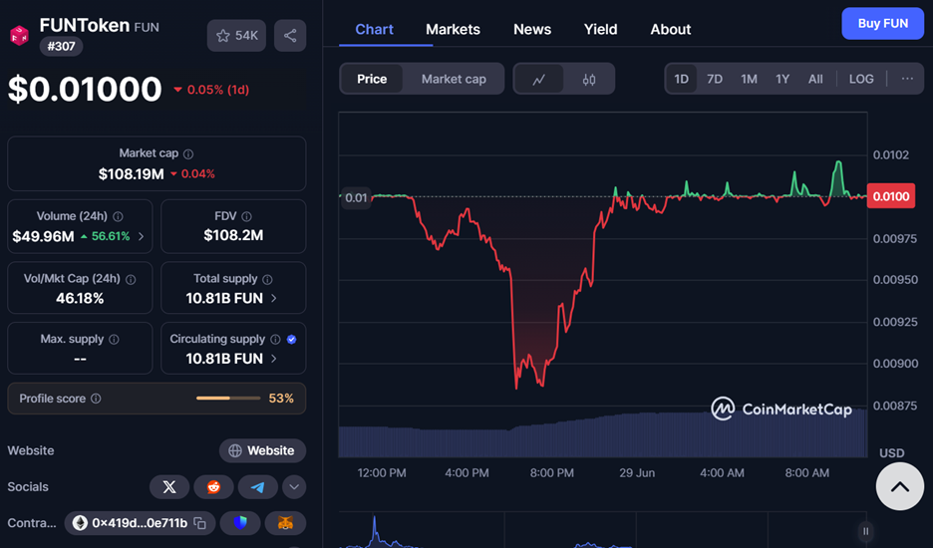Click the scroll-to-top arrow button
933x548 pixels.
[x=899, y=487]
